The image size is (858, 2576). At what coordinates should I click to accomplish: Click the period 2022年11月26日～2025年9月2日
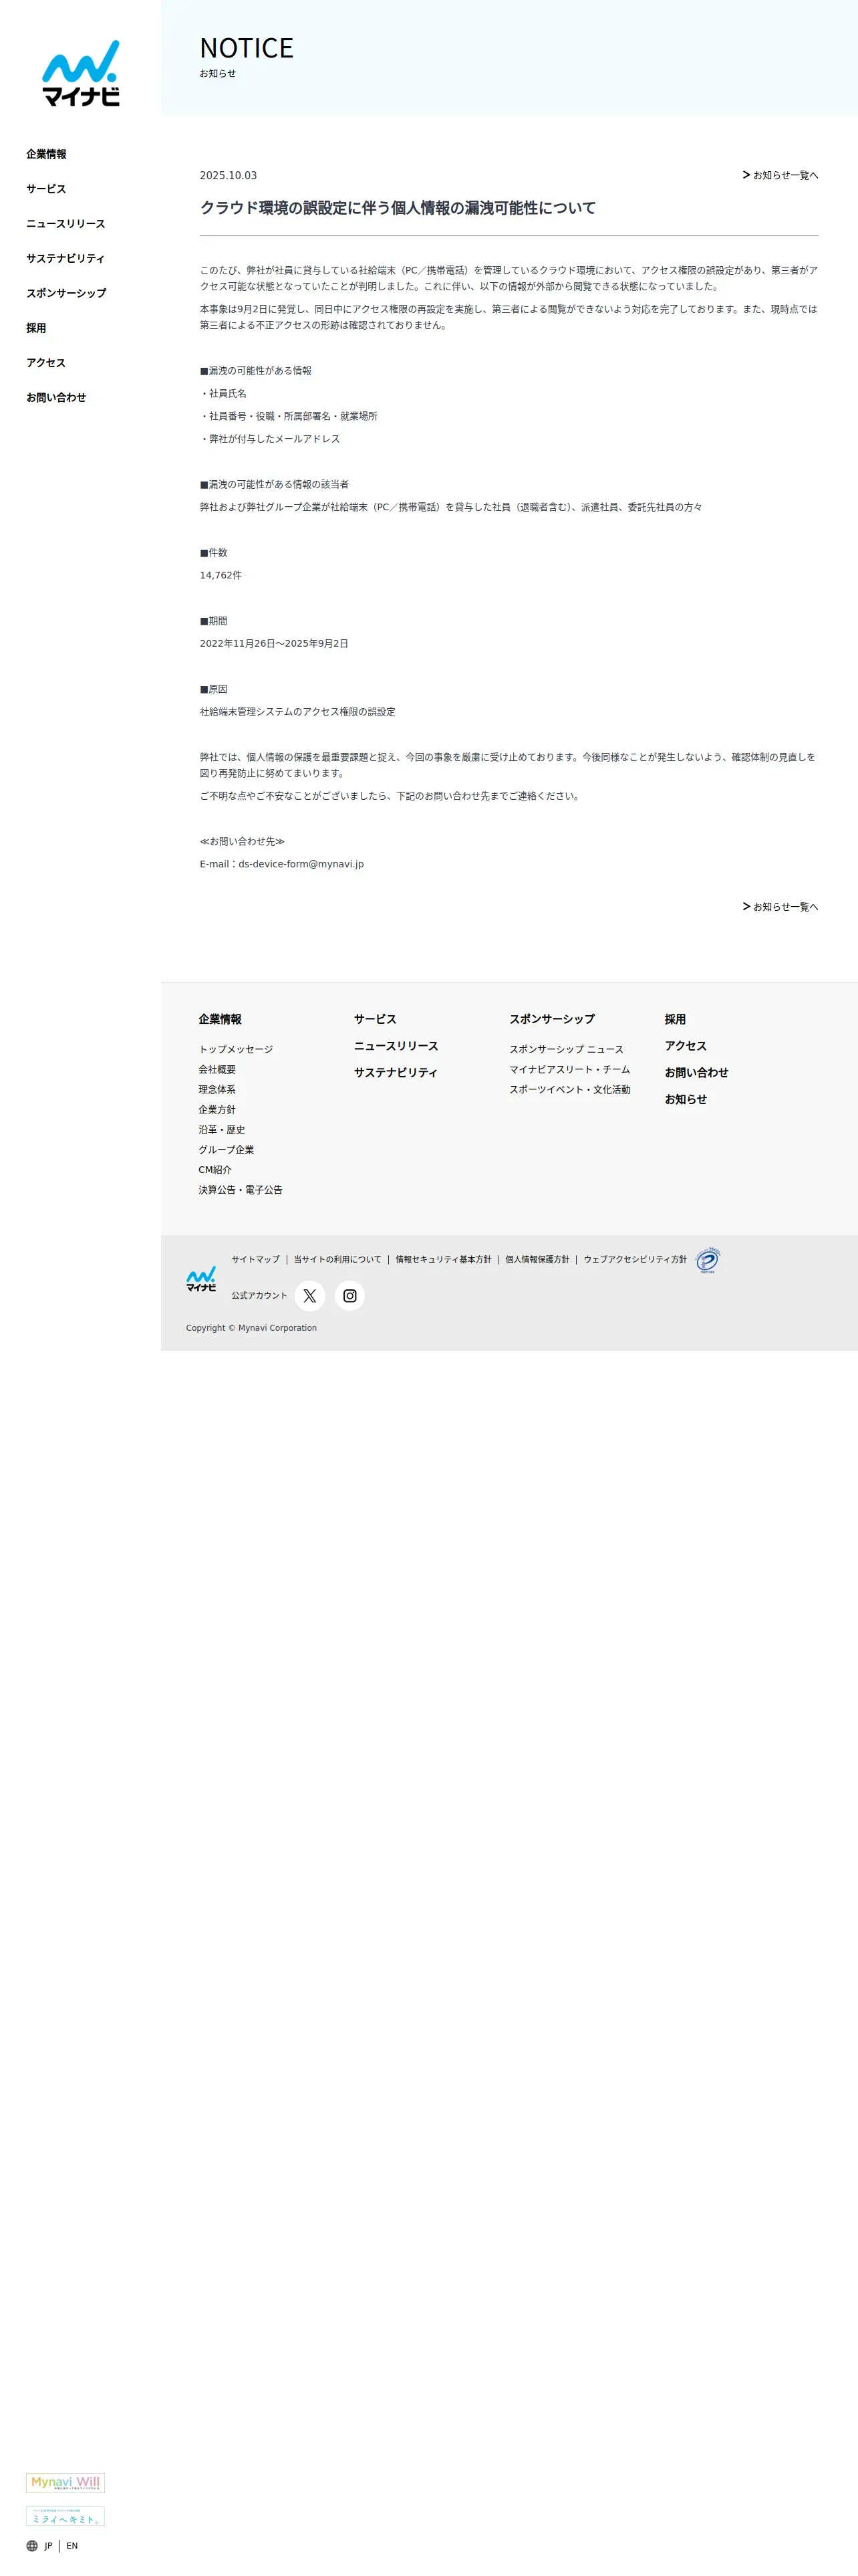tap(275, 643)
